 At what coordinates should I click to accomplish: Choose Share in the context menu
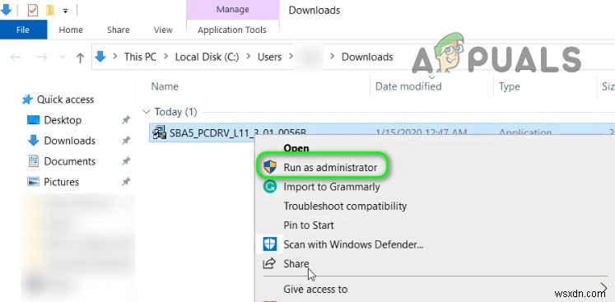click(x=296, y=263)
